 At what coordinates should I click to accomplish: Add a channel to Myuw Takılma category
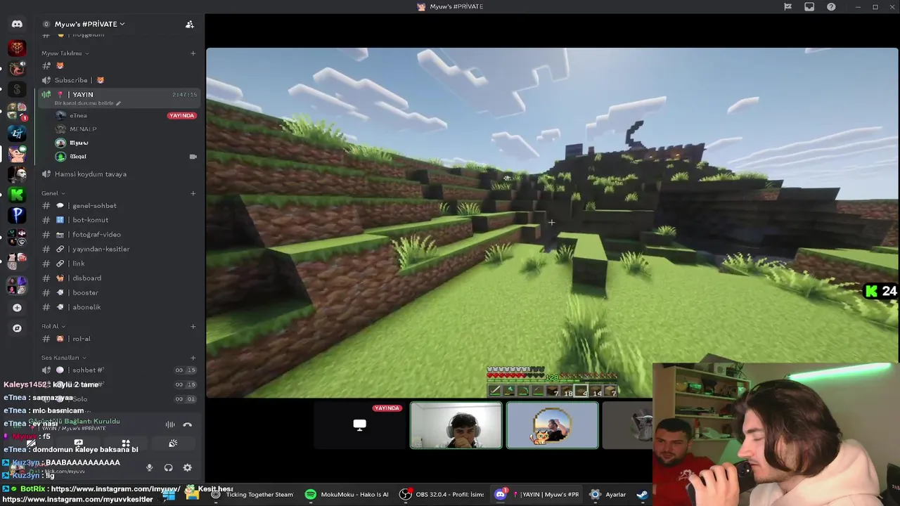(x=193, y=53)
